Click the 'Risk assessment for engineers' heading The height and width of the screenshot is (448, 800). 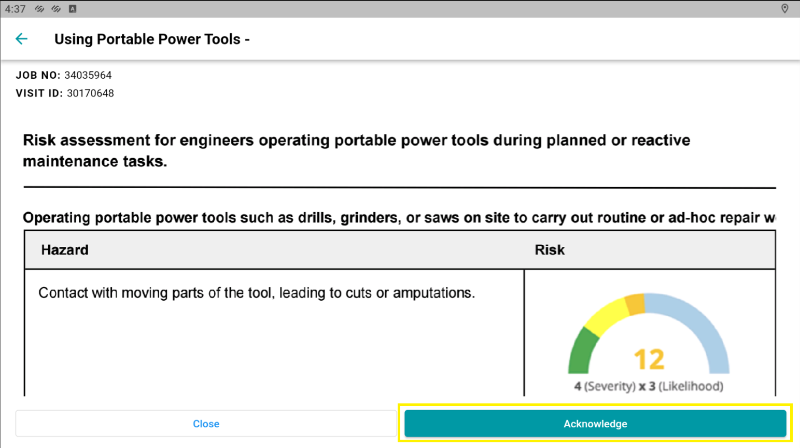pyautogui.click(x=356, y=151)
